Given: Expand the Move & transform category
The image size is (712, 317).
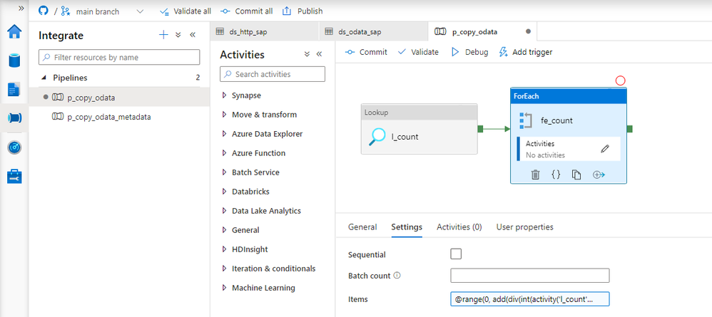Looking at the screenshot, I should 264,115.
